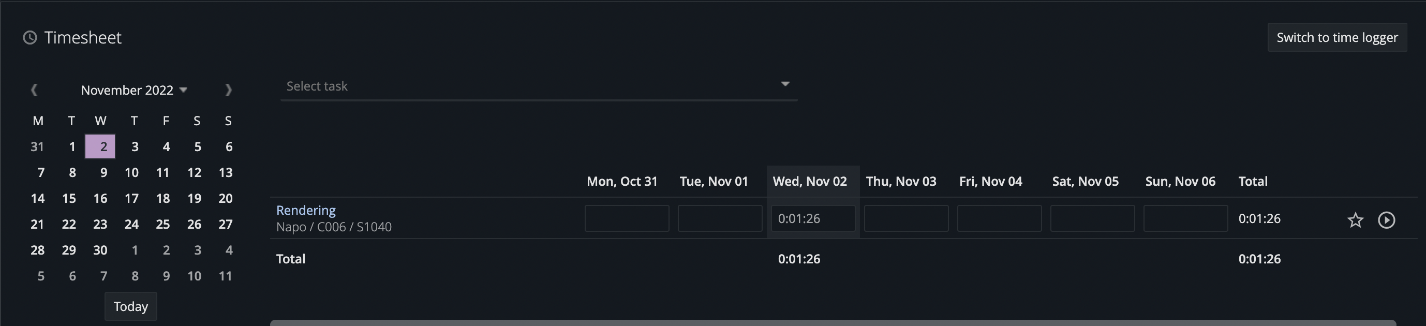The image size is (1426, 326).
Task: Click the Mon, Oct 31 time entry cell
Action: 626,218
